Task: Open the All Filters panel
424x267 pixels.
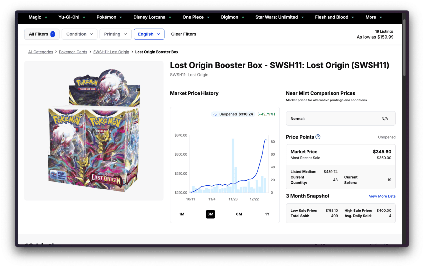Action: (42, 34)
